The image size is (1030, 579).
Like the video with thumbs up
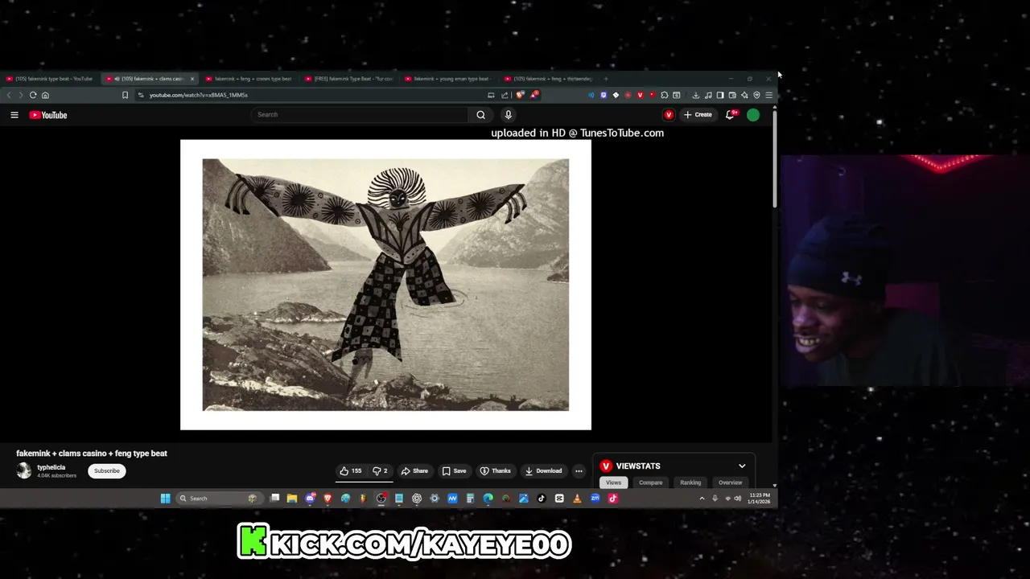tap(350, 471)
